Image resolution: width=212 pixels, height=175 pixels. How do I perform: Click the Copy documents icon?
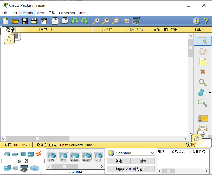(55, 21)
